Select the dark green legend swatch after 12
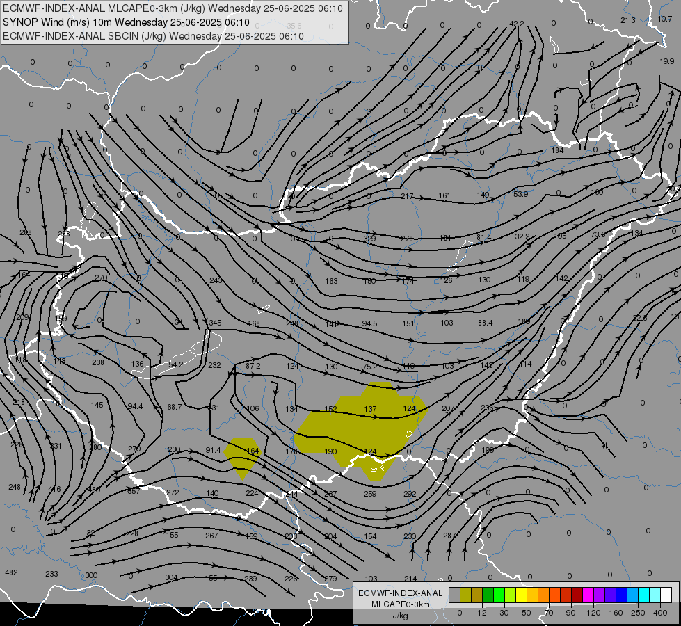 (488, 595)
